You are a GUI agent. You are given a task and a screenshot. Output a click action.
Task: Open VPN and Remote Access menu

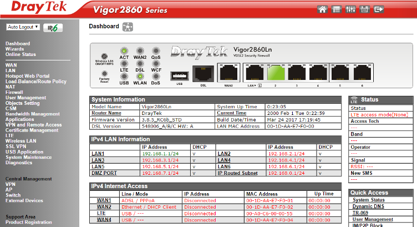(33, 125)
